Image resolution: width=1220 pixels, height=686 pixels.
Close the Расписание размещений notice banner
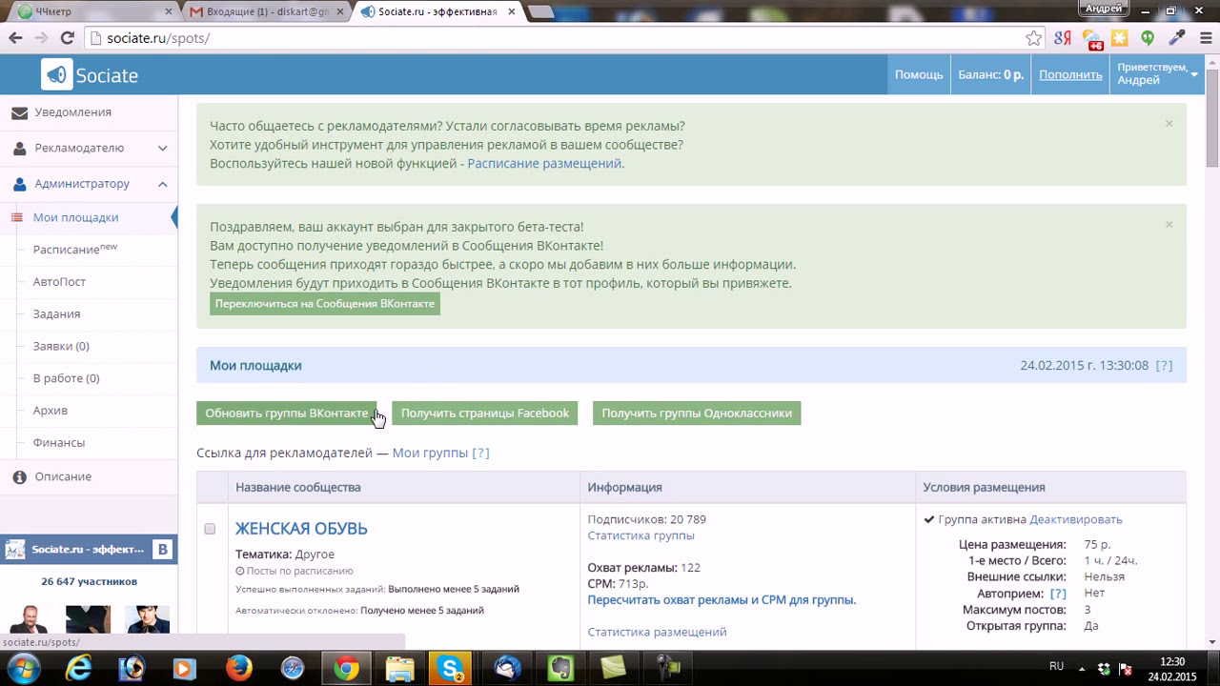(1169, 124)
